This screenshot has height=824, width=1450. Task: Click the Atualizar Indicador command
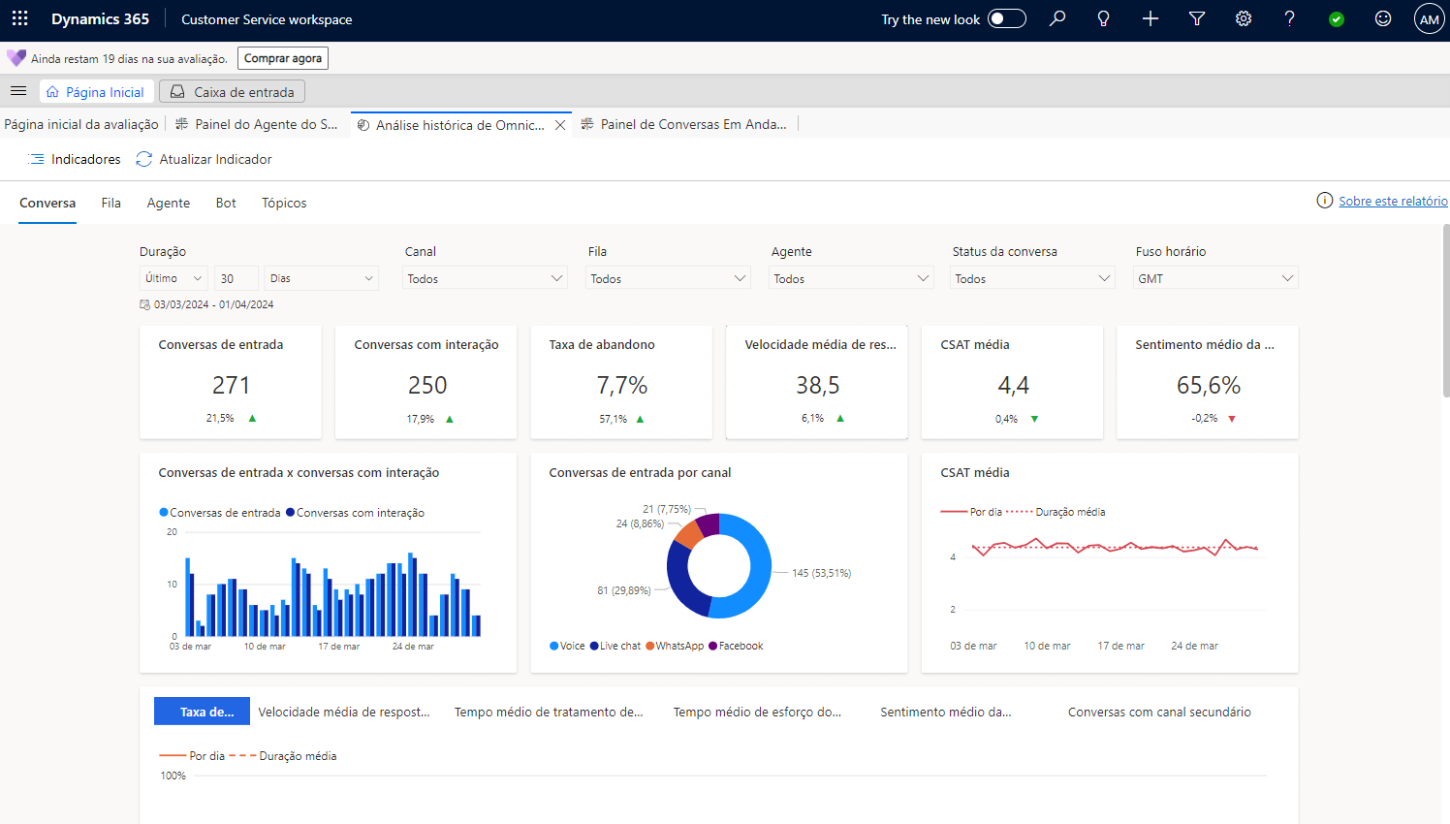(204, 159)
